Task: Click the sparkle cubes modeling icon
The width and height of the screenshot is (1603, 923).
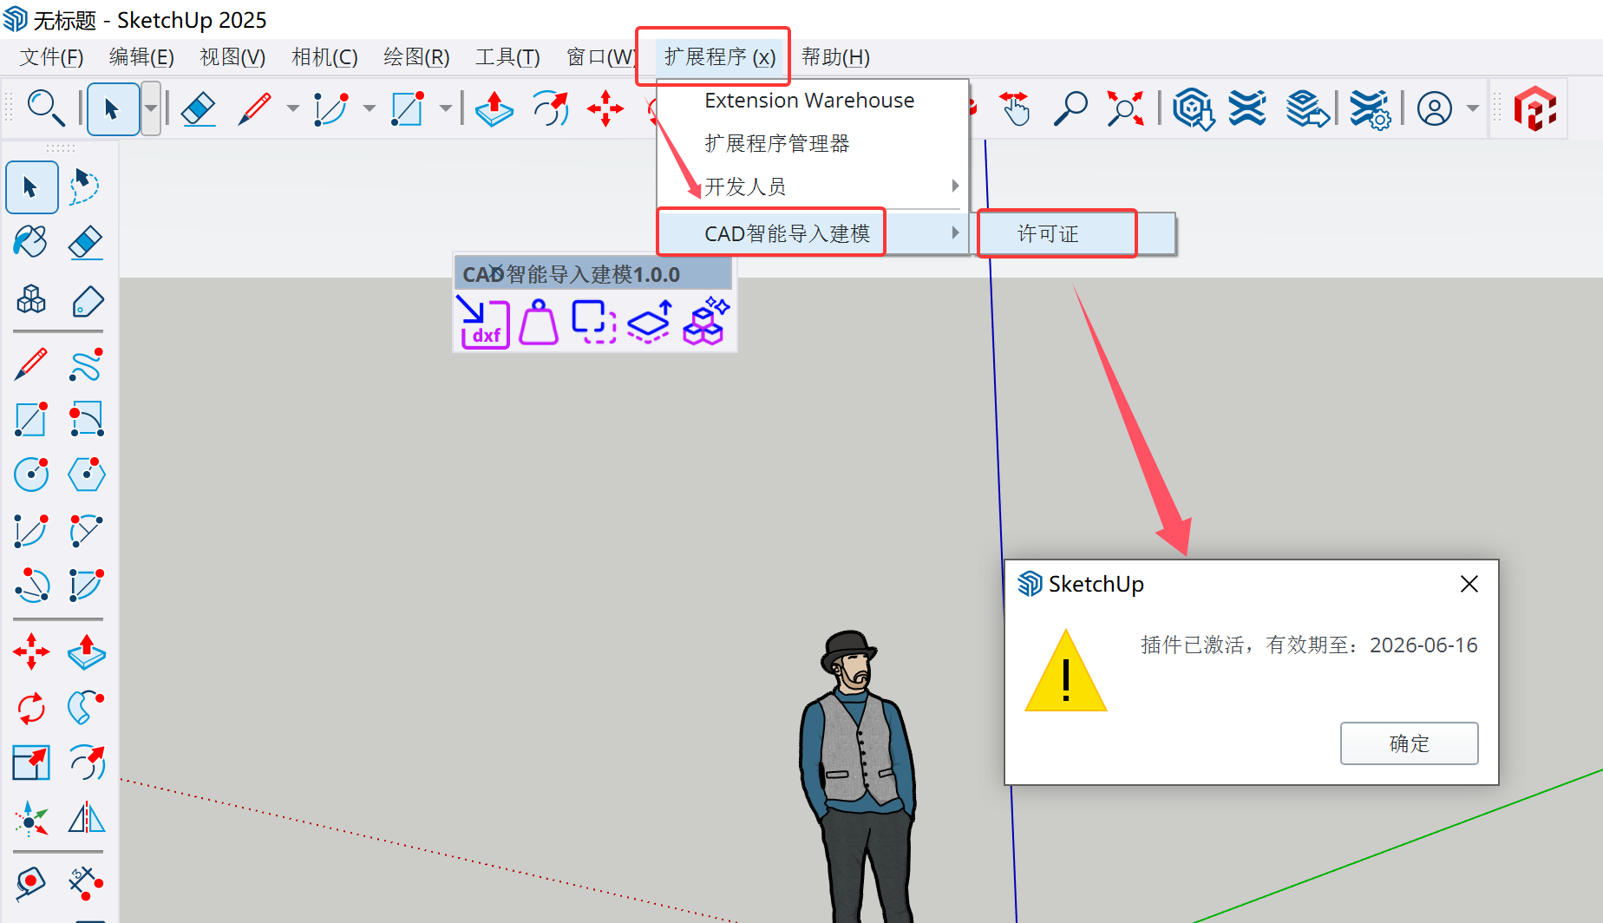Action: click(706, 321)
